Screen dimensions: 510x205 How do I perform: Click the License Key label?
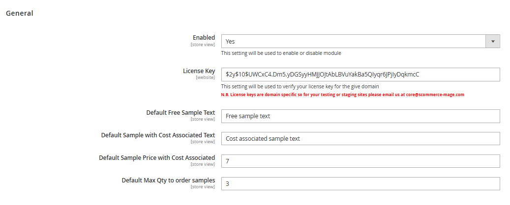click(x=199, y=71)
